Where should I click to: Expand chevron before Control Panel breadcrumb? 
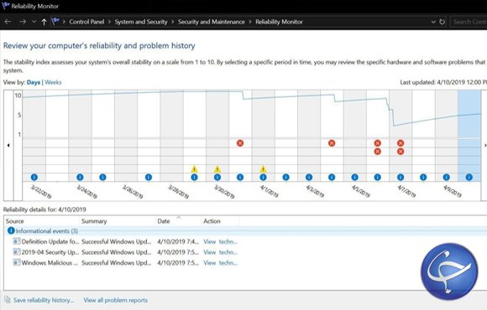64,22
